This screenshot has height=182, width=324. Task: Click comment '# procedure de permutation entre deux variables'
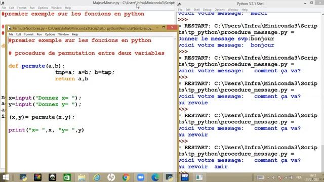[87, 53]
